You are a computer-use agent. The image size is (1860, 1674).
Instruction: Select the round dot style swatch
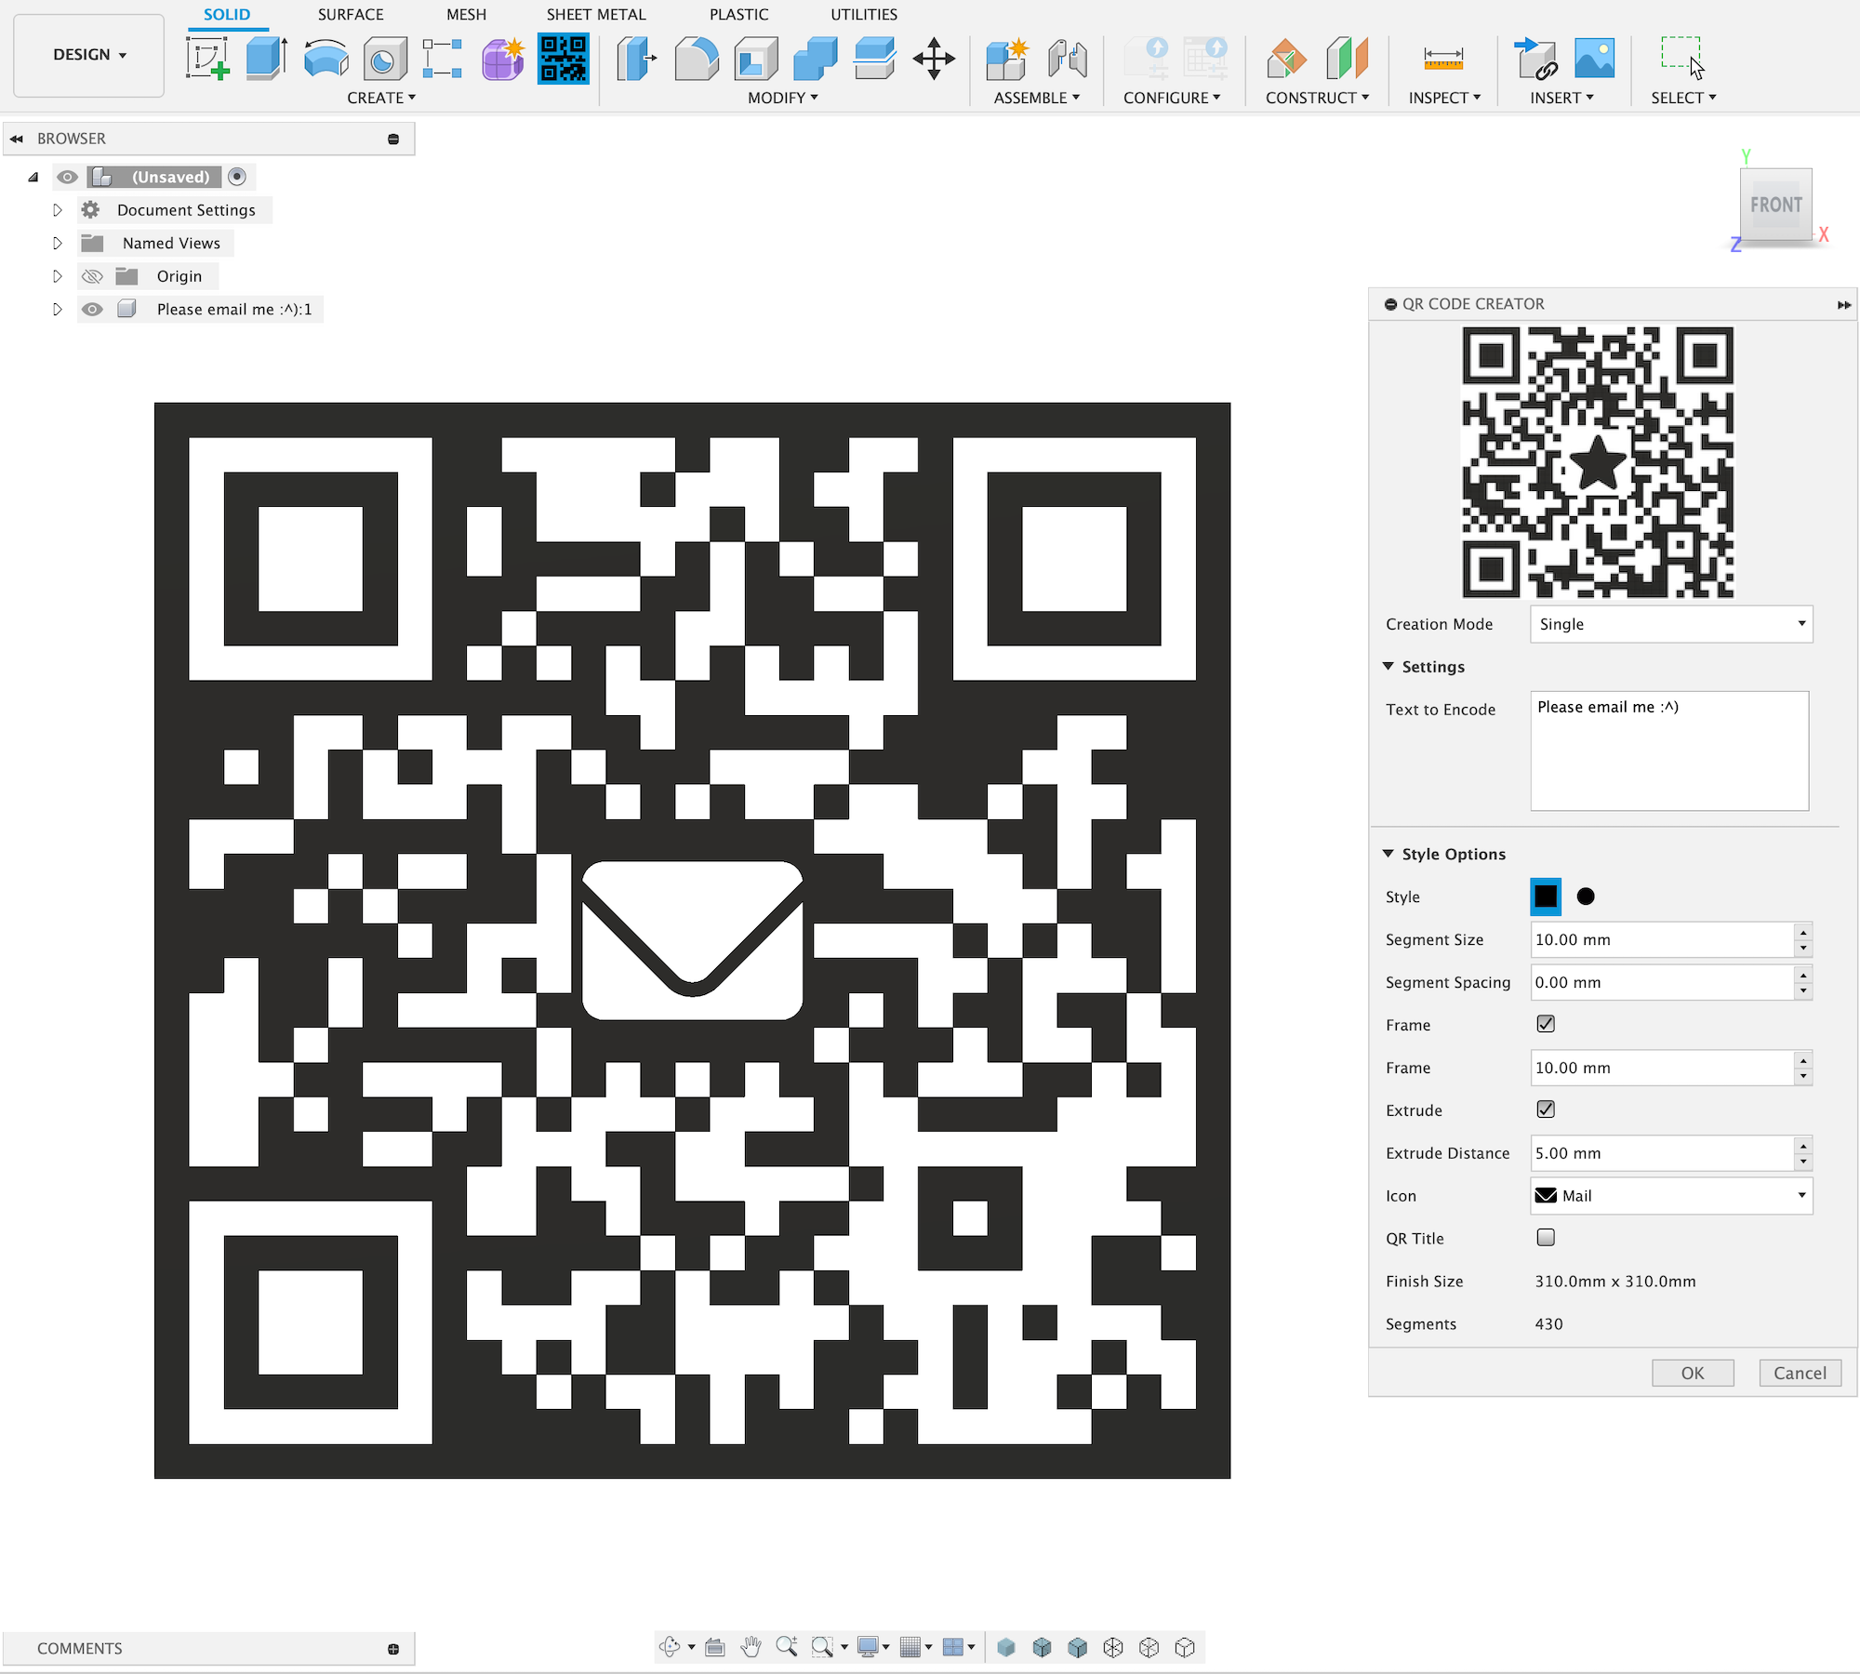pos(1586,897)
